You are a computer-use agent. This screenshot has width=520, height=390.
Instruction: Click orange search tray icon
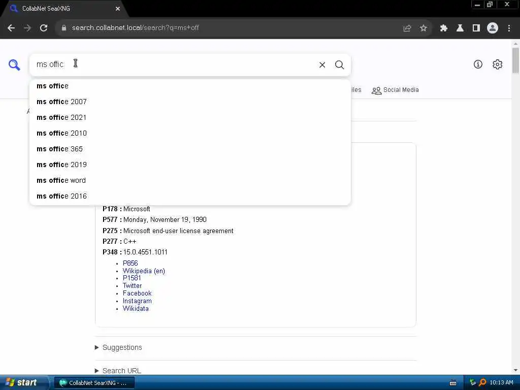coord(482,383)
